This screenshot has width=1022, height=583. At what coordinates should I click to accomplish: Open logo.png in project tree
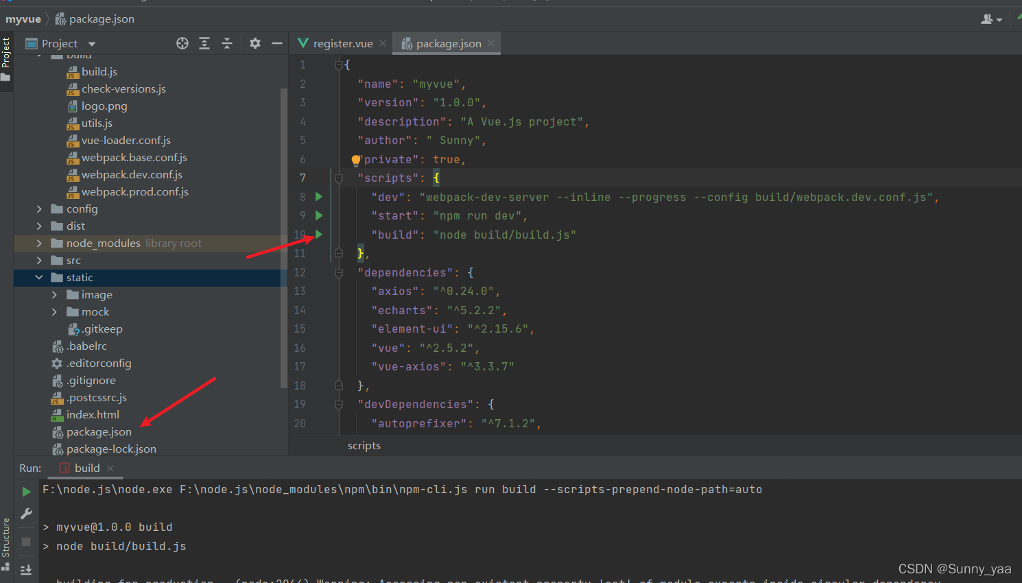point(104,106)
